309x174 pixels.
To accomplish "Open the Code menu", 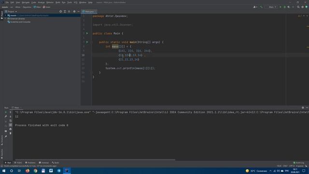I will tap(34, 2).
